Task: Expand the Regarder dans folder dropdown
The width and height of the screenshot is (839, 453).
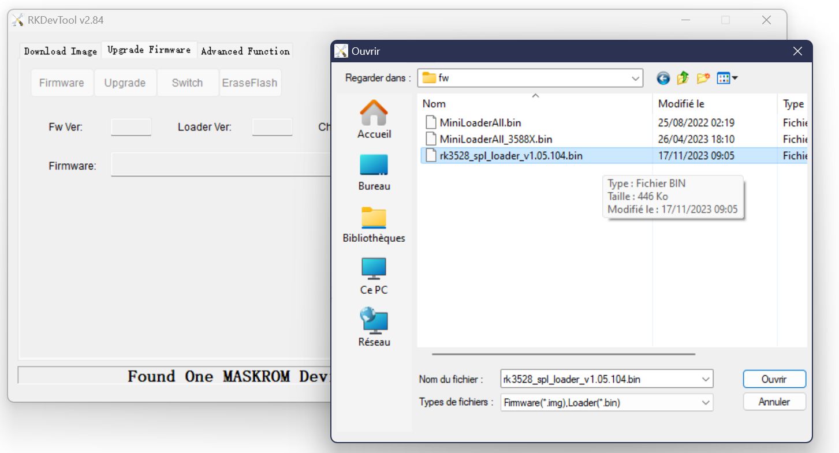Action: (x=635, y=78)
